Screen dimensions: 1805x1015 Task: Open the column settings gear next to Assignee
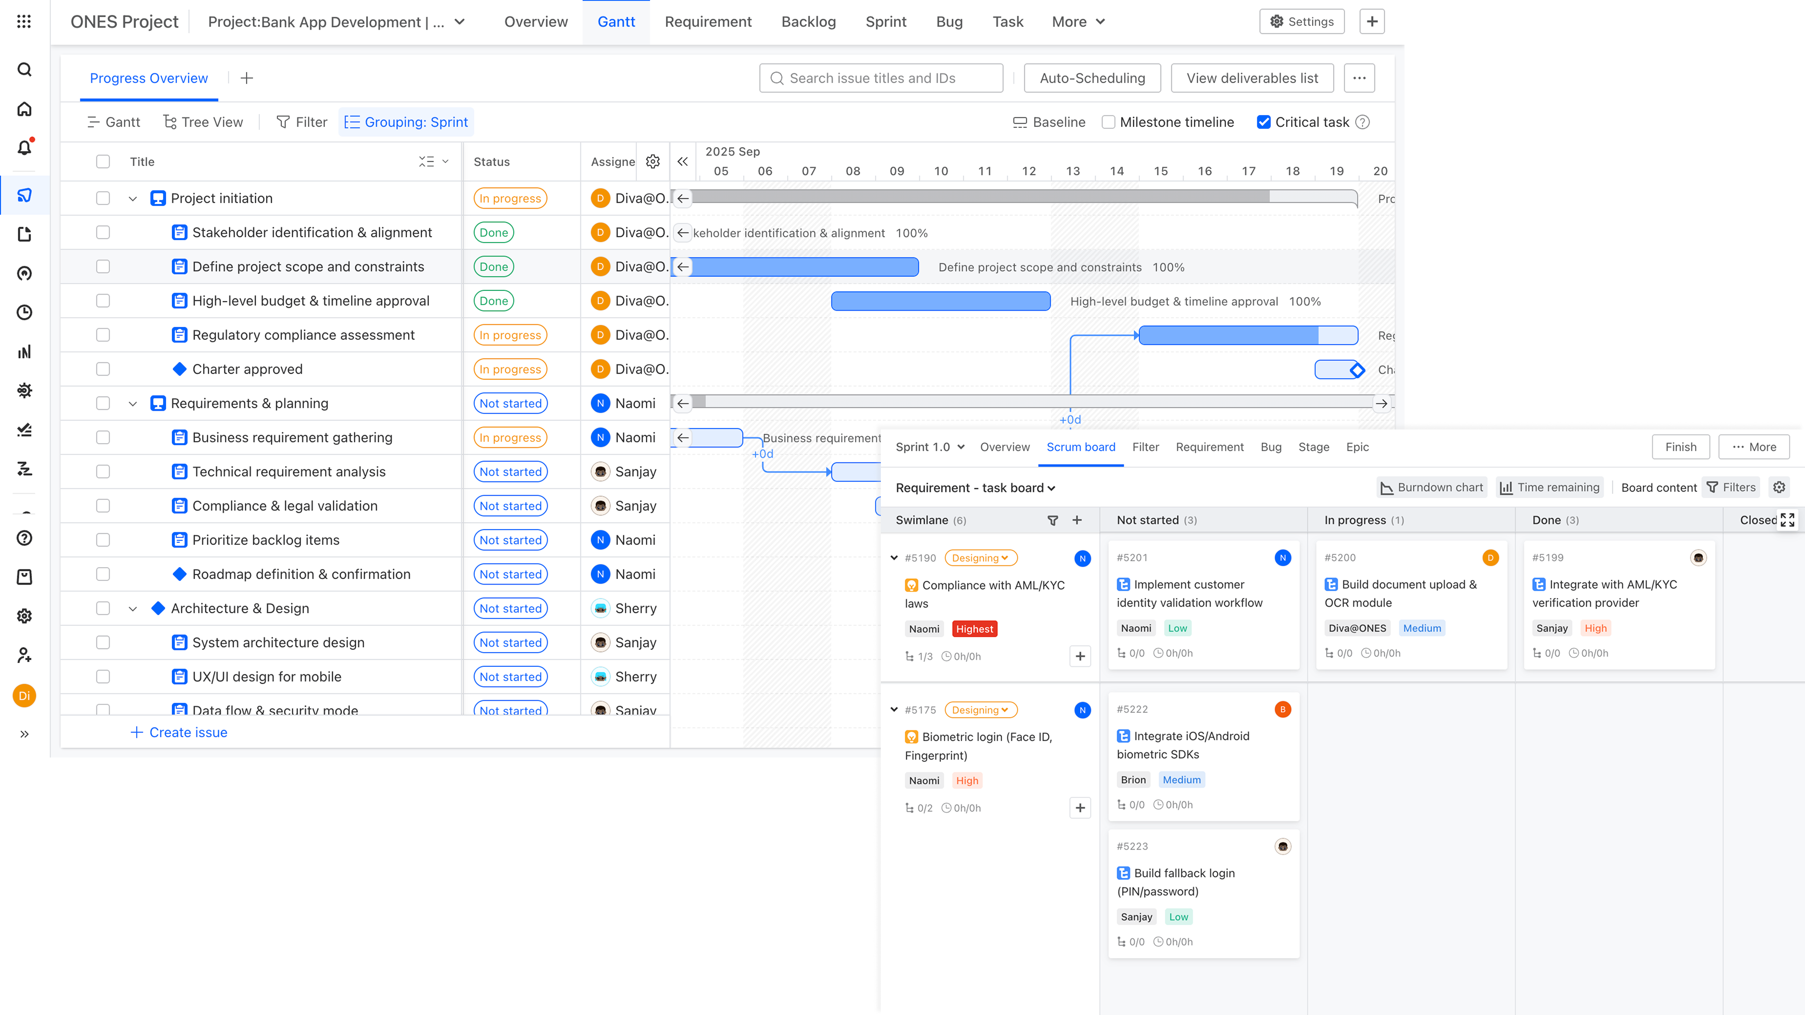[652, 161]
